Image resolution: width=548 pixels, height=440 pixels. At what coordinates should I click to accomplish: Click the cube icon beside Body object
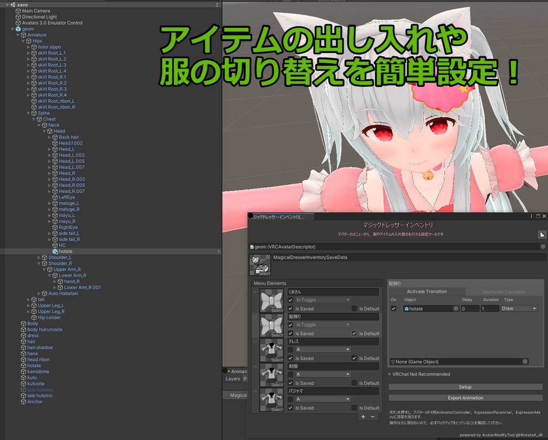[x=24, y=324]
